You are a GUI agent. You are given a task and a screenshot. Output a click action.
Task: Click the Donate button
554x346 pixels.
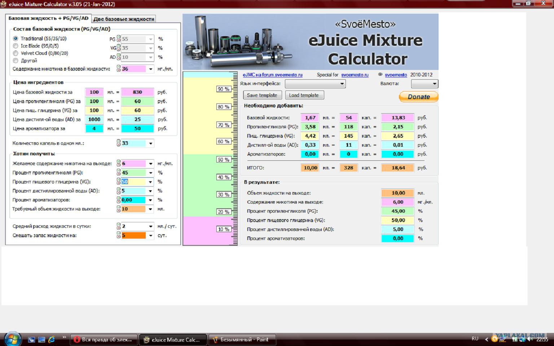[418, 97]
